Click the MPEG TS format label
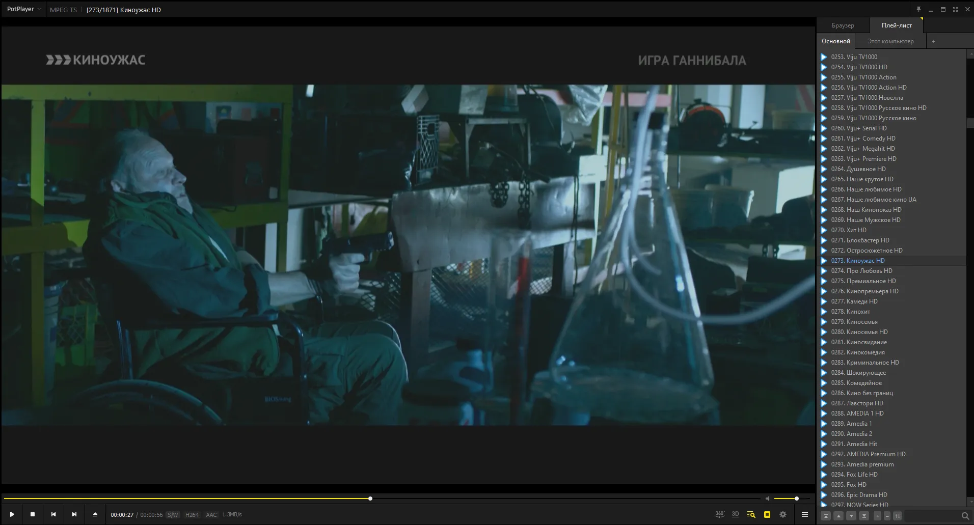 pos(63,10)
